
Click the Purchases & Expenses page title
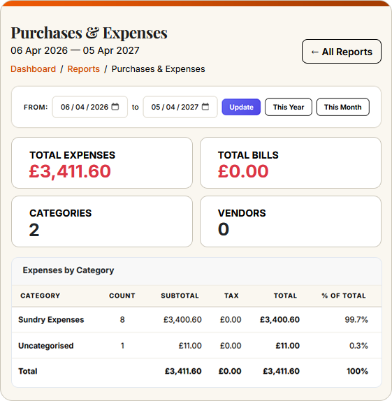(89, 33)
